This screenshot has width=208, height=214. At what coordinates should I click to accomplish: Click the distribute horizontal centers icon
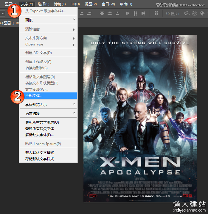coord(135,13)
